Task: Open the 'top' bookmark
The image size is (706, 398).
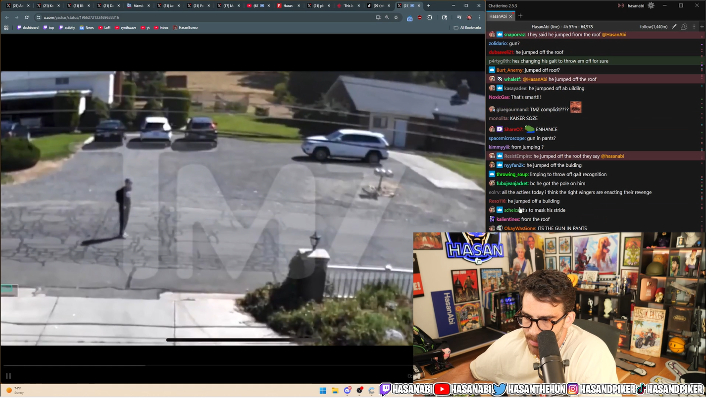Action: pos(49,28)
